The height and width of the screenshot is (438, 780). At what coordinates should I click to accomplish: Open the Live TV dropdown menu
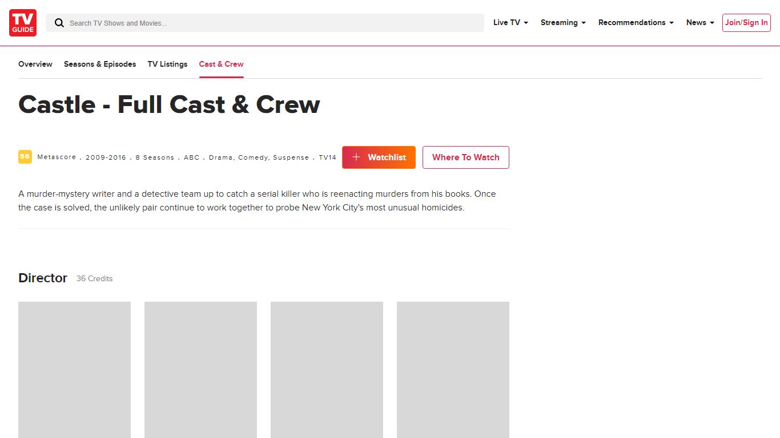tap(510, 23)
